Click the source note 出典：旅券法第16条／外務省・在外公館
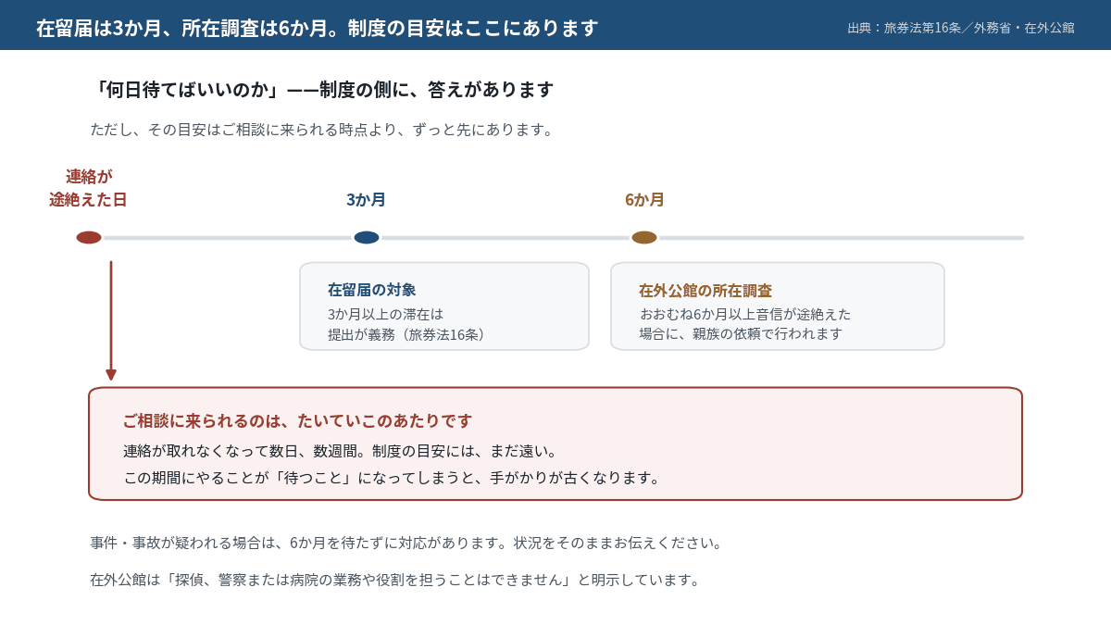 coord(961,28)
